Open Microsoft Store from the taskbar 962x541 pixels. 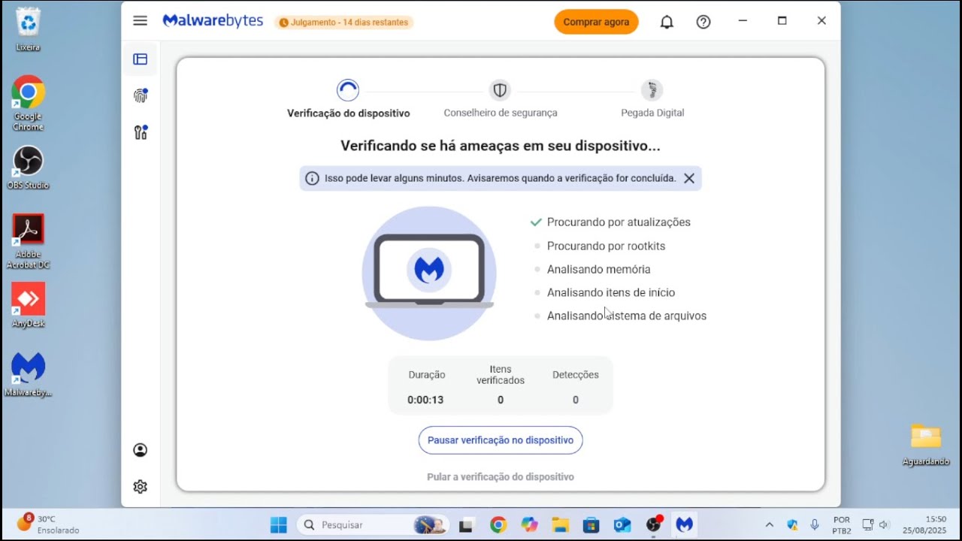591,525
